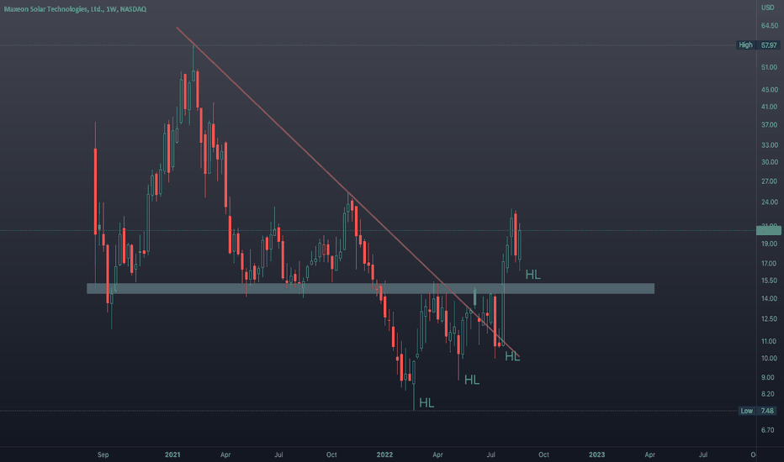Click the 37.00 price axis label
The width and height of the screenshot is (784, 462).
[x=770, y=124]
